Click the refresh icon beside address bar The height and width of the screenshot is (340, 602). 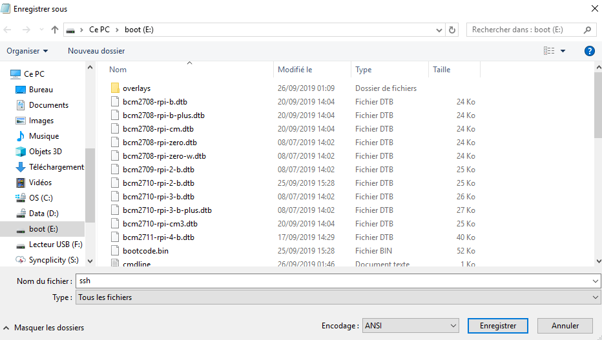coord(453,30)
